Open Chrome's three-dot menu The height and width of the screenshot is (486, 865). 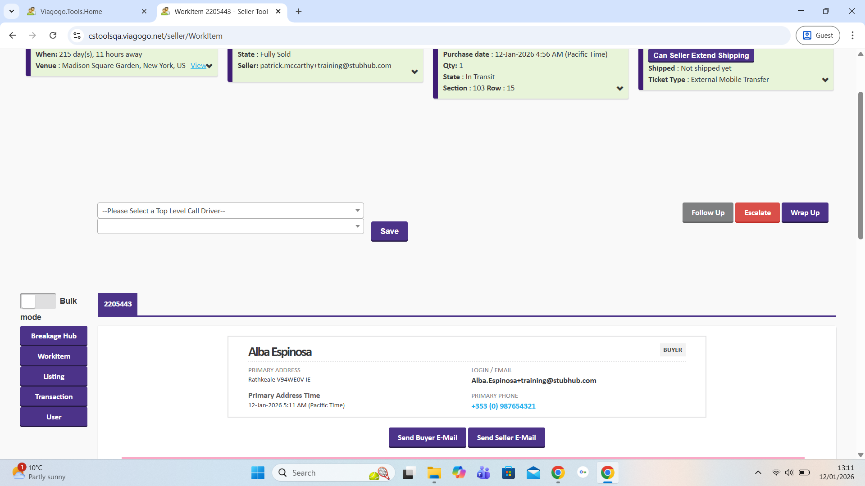point(852,36)
